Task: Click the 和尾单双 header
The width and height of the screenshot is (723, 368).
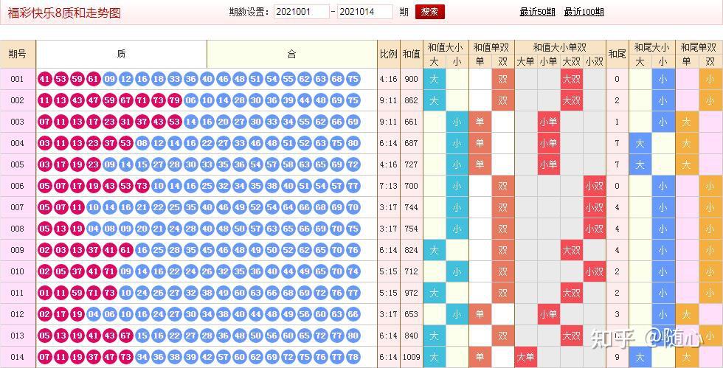Action: click(x=699, y=47)
